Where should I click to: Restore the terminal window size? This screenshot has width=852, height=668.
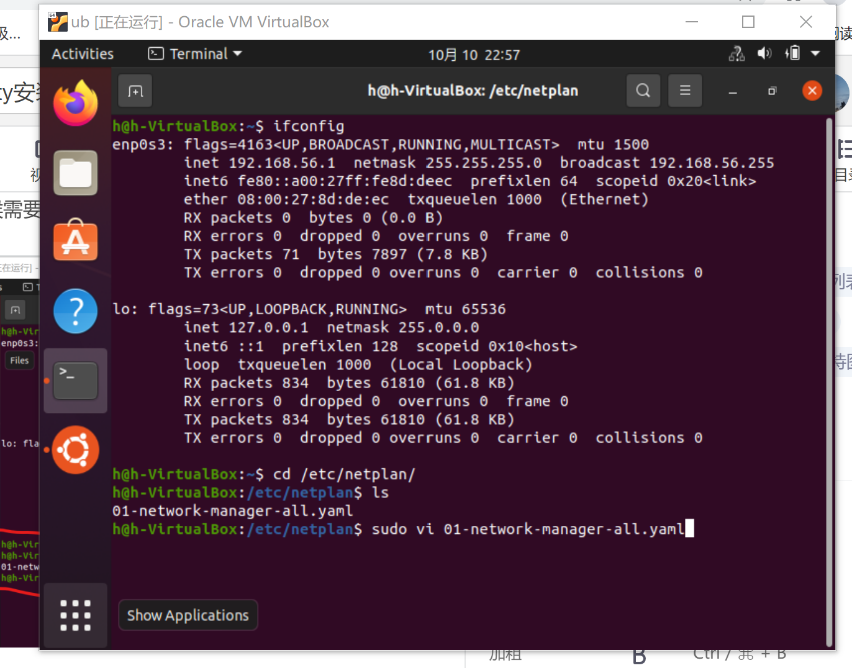[772, 91]
